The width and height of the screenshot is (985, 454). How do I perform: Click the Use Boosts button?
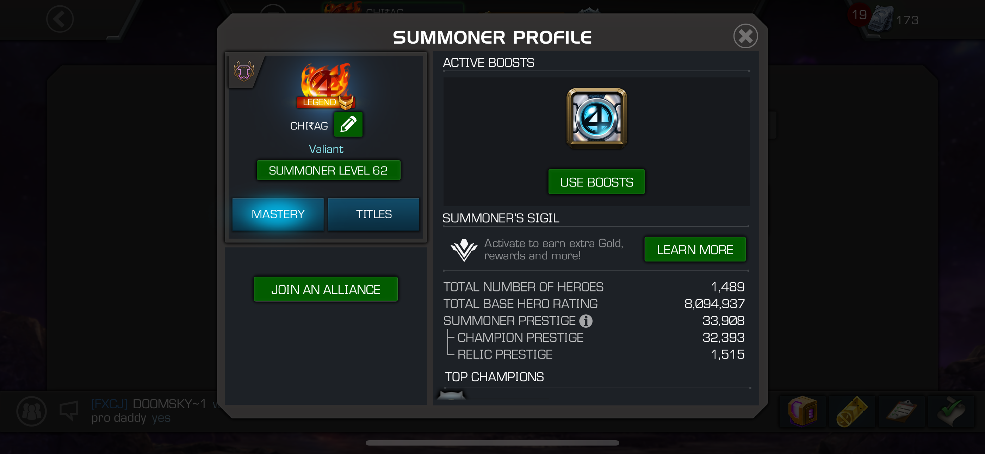point(596,182)
